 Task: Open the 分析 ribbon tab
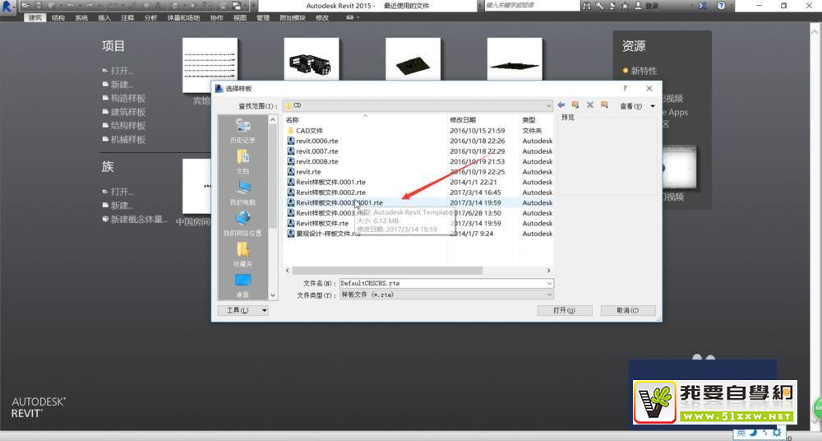click(150, 17)
